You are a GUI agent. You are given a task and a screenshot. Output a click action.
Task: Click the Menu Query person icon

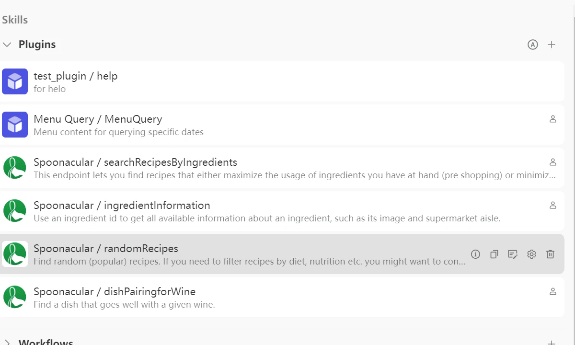tap(553, 119)
